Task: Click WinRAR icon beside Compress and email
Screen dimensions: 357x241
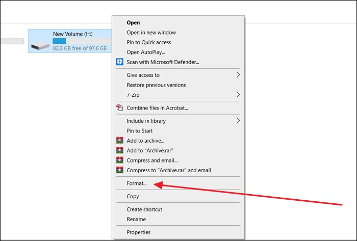Action: pos(120,160)
